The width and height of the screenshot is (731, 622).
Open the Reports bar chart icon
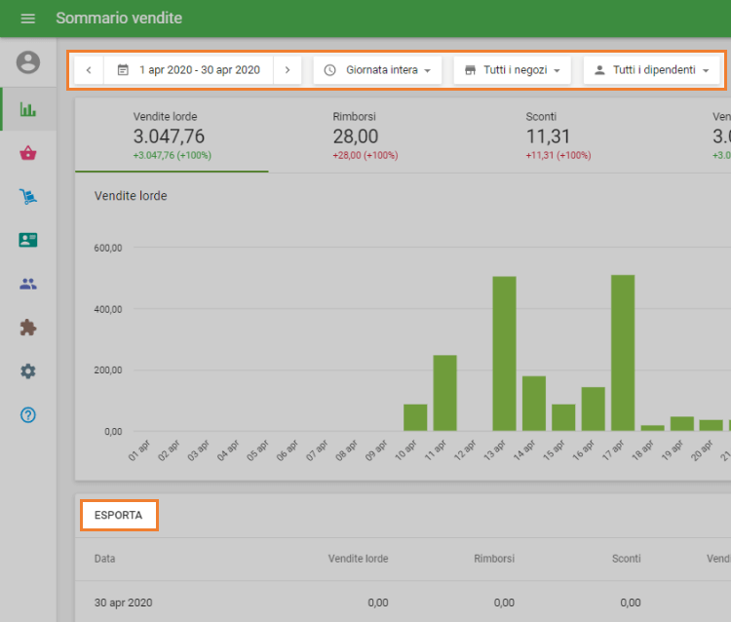click(28, 108)
